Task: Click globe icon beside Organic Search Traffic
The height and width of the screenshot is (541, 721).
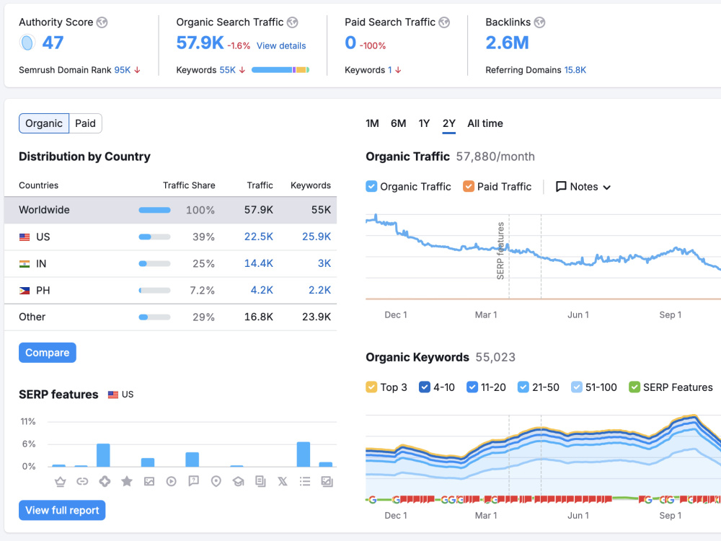Action: tap(293, 22)
